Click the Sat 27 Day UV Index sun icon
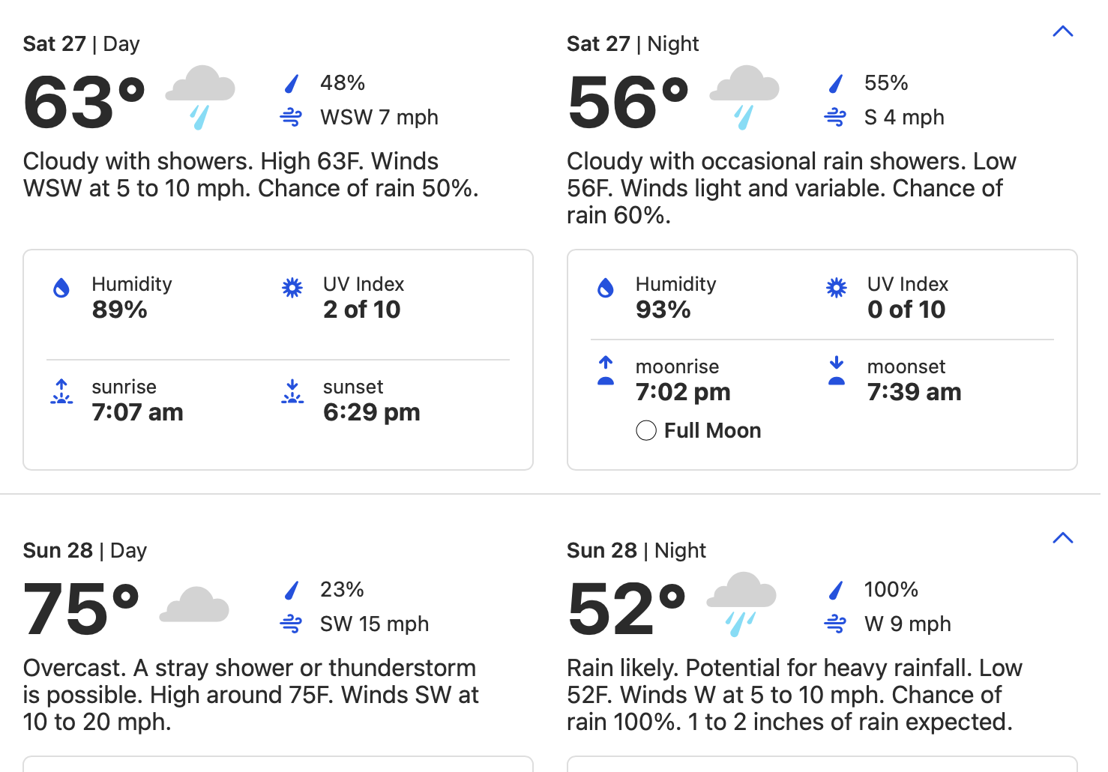 pos(292,288)
